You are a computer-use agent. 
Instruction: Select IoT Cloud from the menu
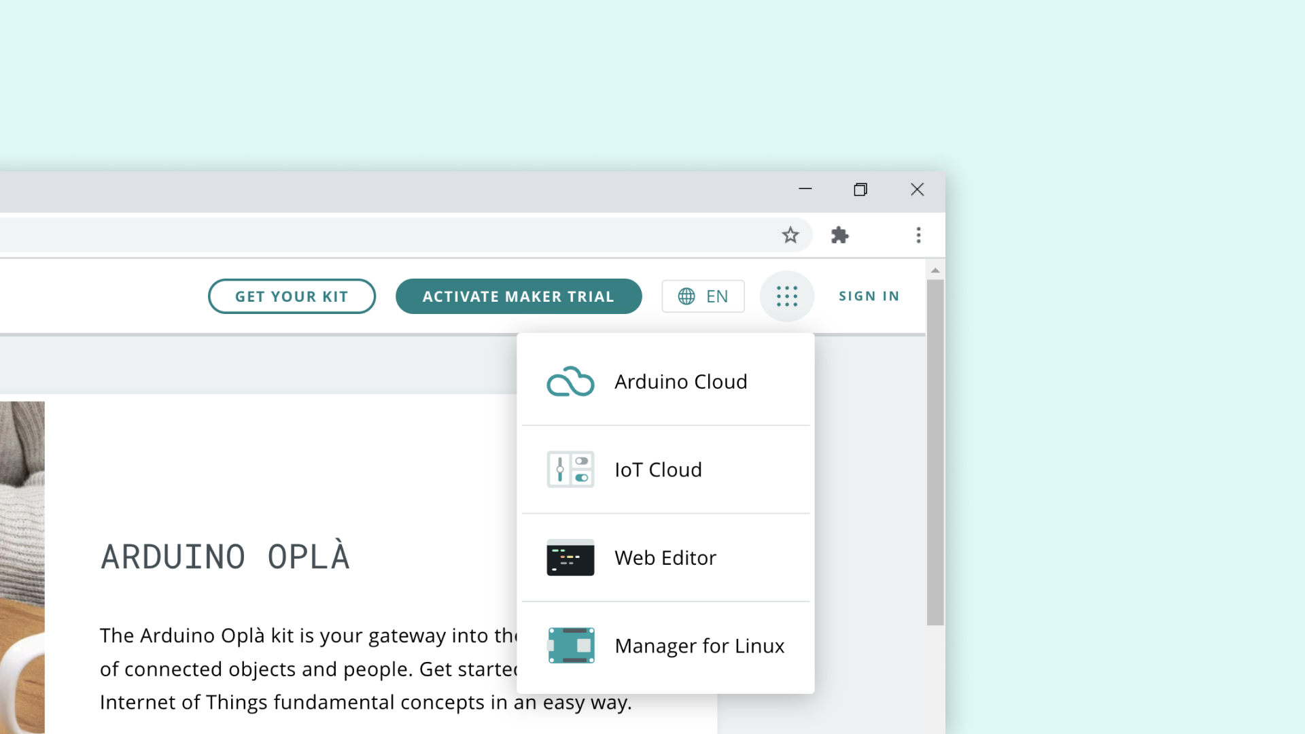click(658, 469)
